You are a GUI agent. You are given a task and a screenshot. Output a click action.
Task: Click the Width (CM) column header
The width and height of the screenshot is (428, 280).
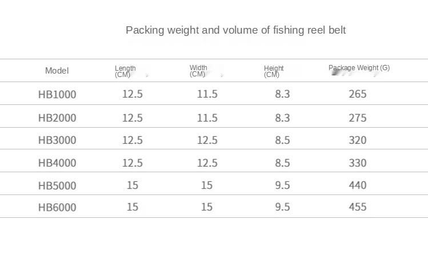pyautogui.click(x=198, y=71)
